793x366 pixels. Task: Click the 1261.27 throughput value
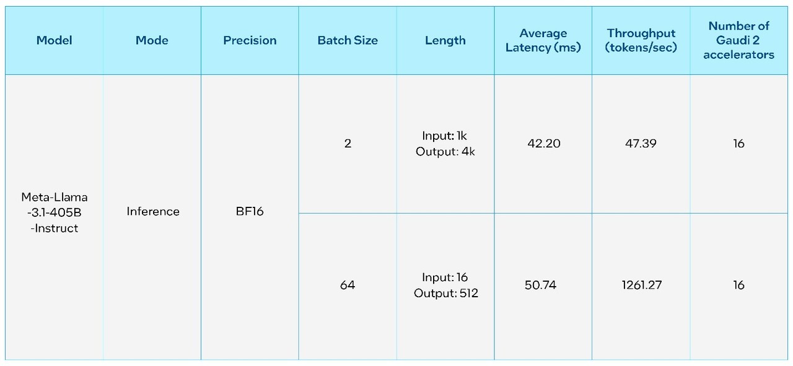pyautogui.click(x=641, y=285)
